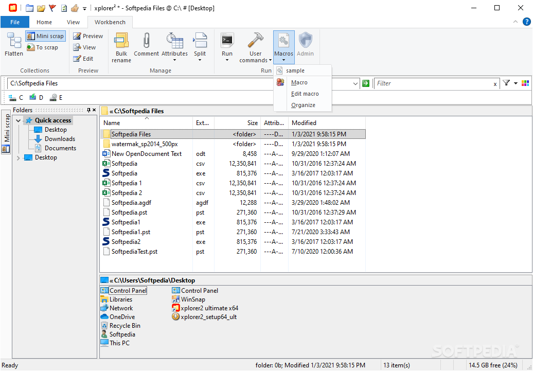Open the address bar history dropdown
The height and width of the screenshot is (371, 533).
[355, 83]
